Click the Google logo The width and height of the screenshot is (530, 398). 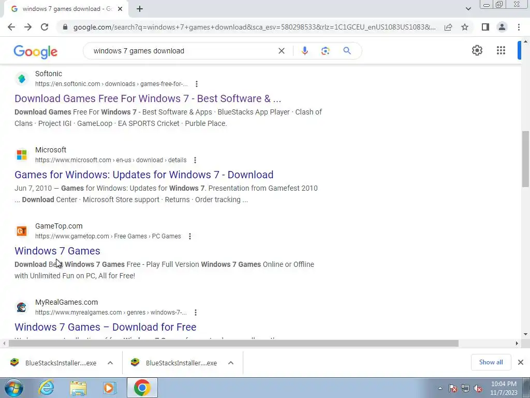point(36,51)
